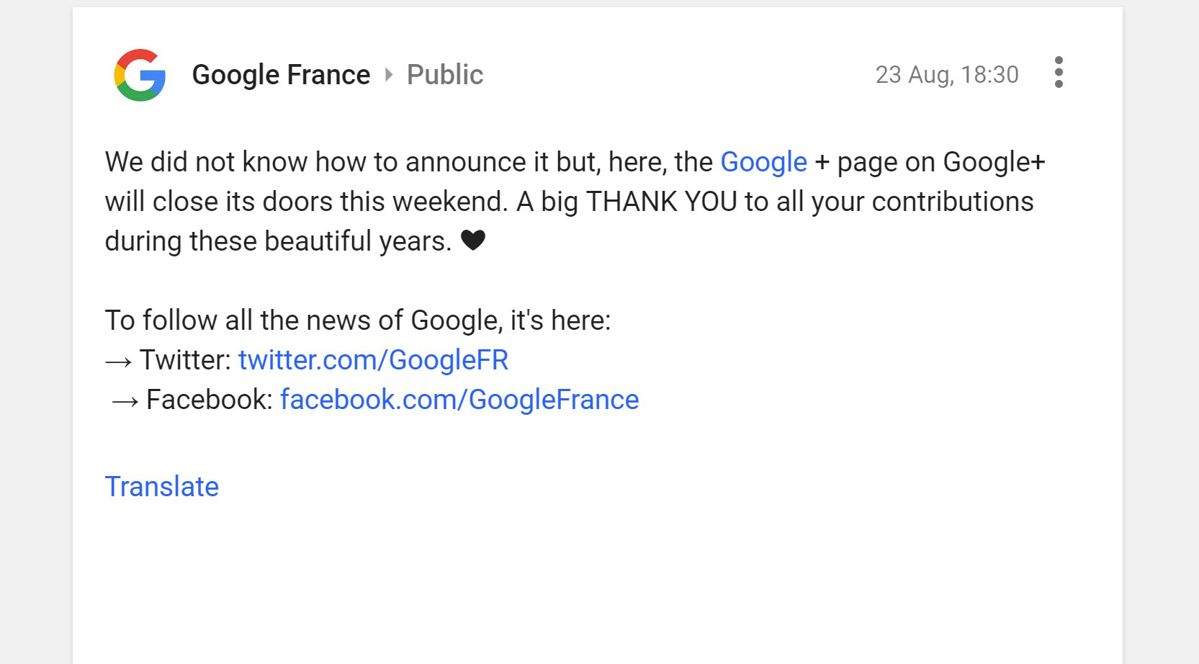This screenshot has height=664, width=1199.
Task: Open the twitter.com/GoogleFR link
Action: 373,360
